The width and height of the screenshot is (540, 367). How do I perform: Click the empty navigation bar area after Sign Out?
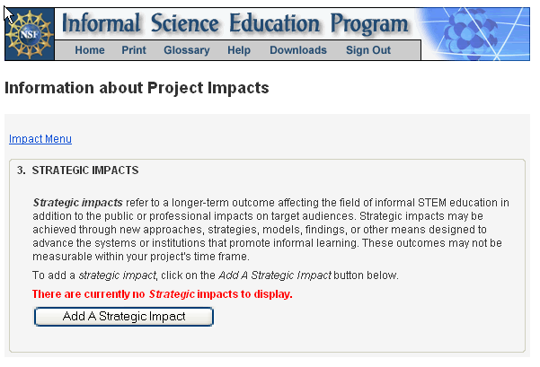coord(409,50)
